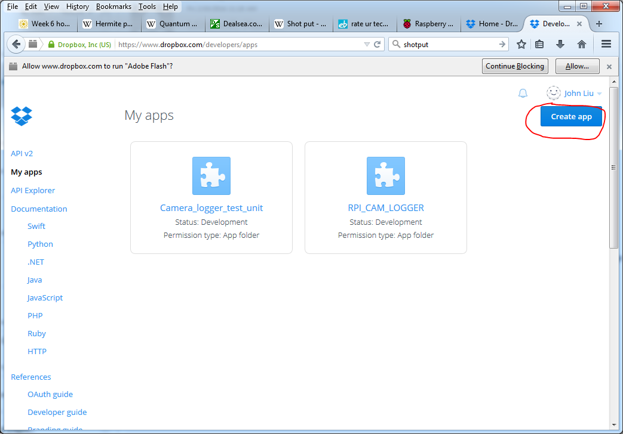Expand the John Liu account dropdown

(600, 94)
